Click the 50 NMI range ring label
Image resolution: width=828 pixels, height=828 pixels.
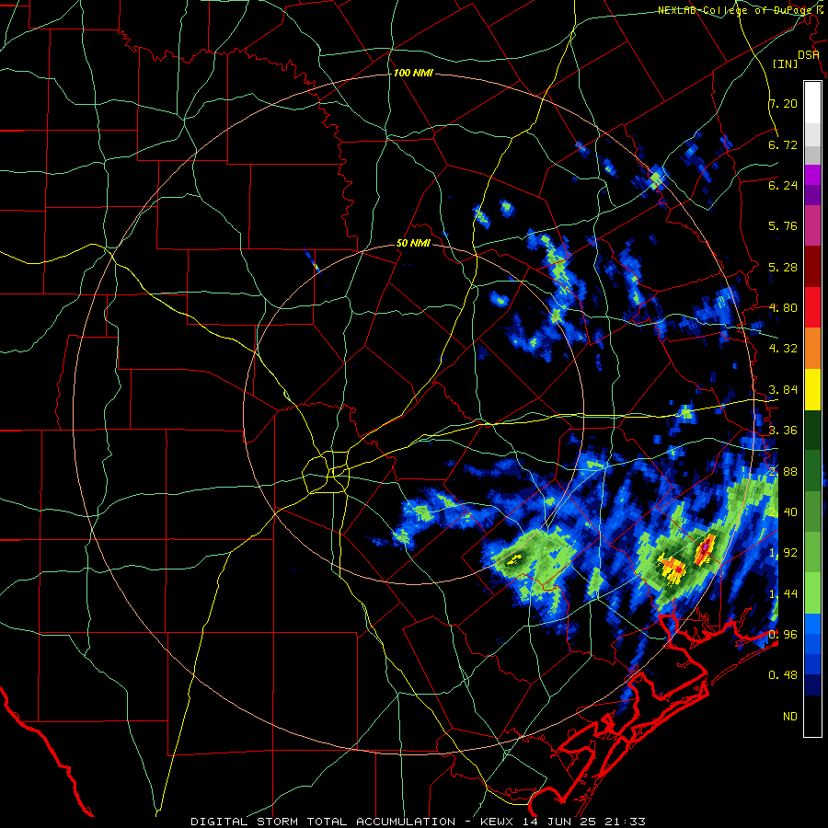[413, 244]
